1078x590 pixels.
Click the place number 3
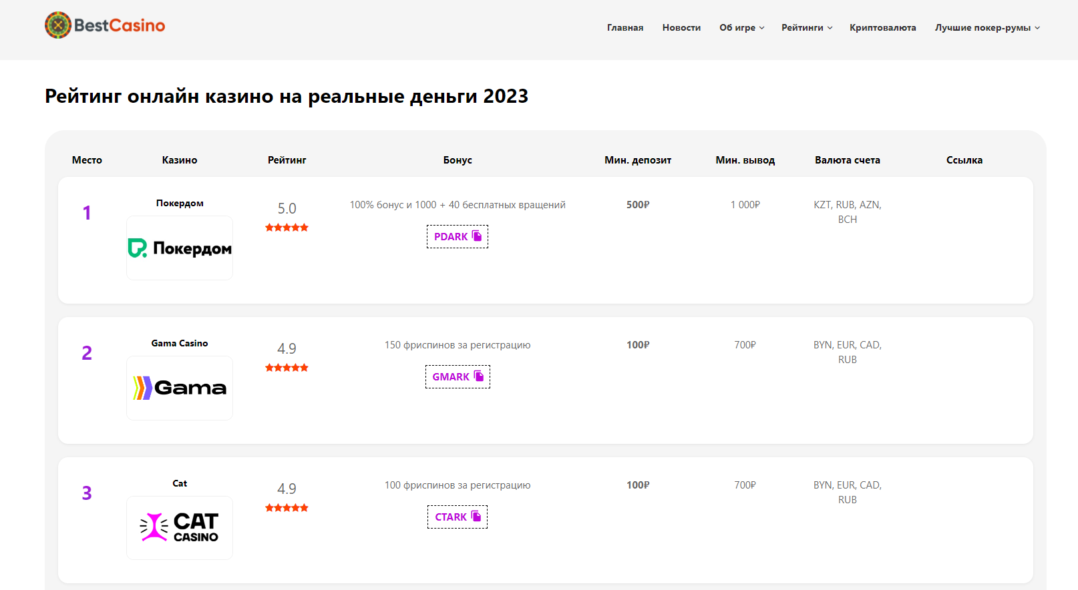pos(87,493)
